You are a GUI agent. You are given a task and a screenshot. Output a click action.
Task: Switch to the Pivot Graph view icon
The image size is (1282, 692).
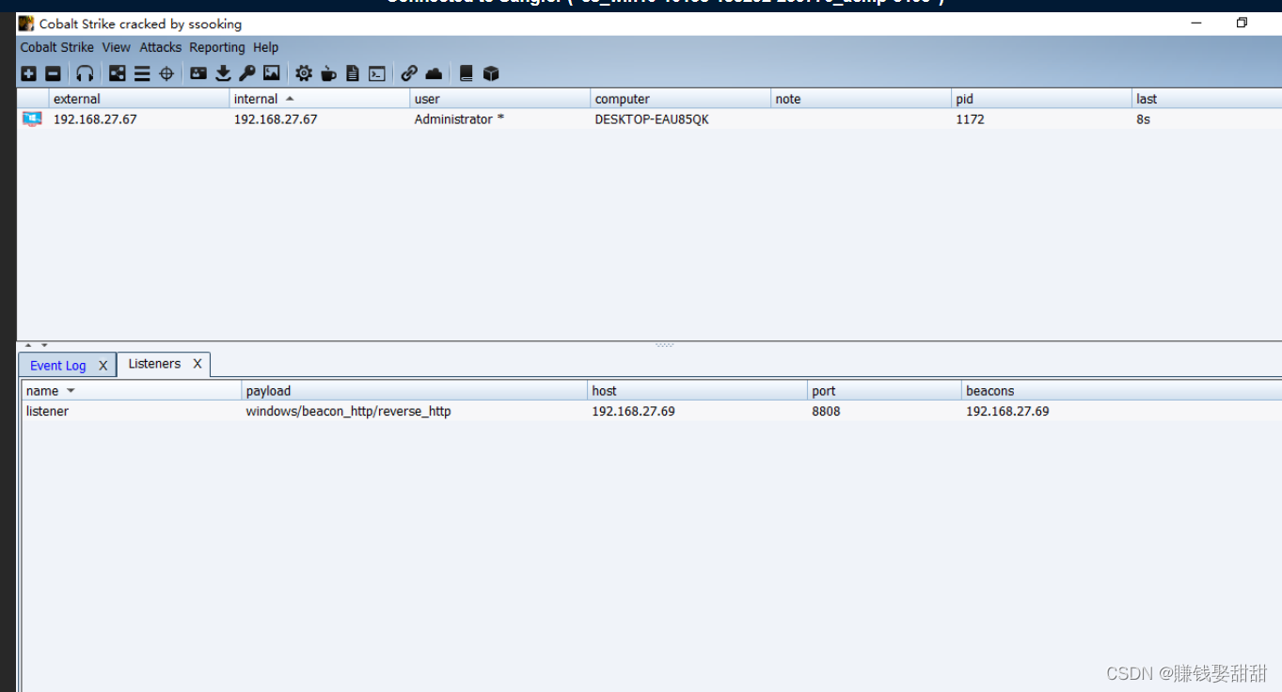click(118, 73)
